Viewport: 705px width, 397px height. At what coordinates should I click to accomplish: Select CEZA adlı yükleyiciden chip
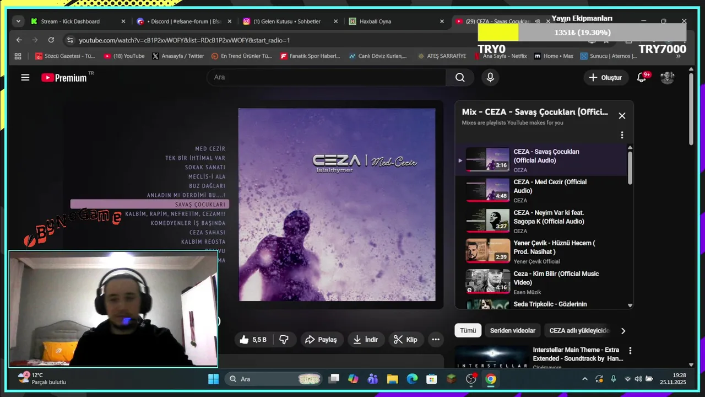pyautogui.click(x=579, y=331)
